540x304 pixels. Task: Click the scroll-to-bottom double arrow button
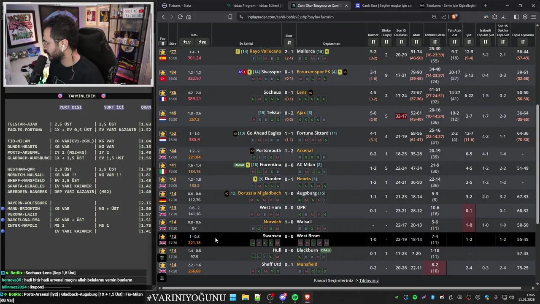162,277
